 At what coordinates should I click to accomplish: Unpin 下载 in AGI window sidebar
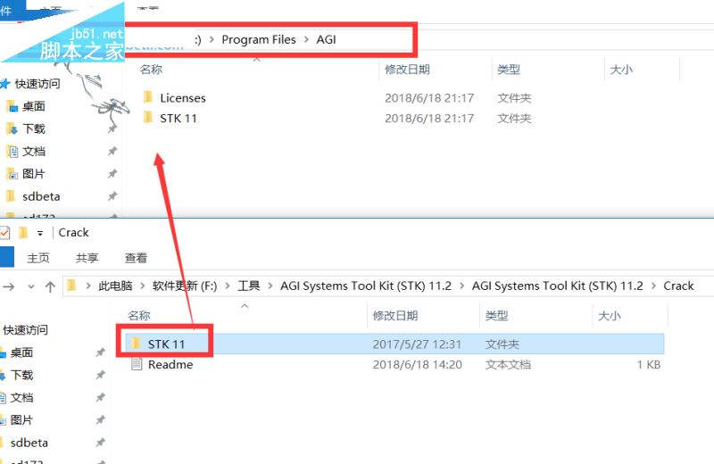tap(112, 128)
